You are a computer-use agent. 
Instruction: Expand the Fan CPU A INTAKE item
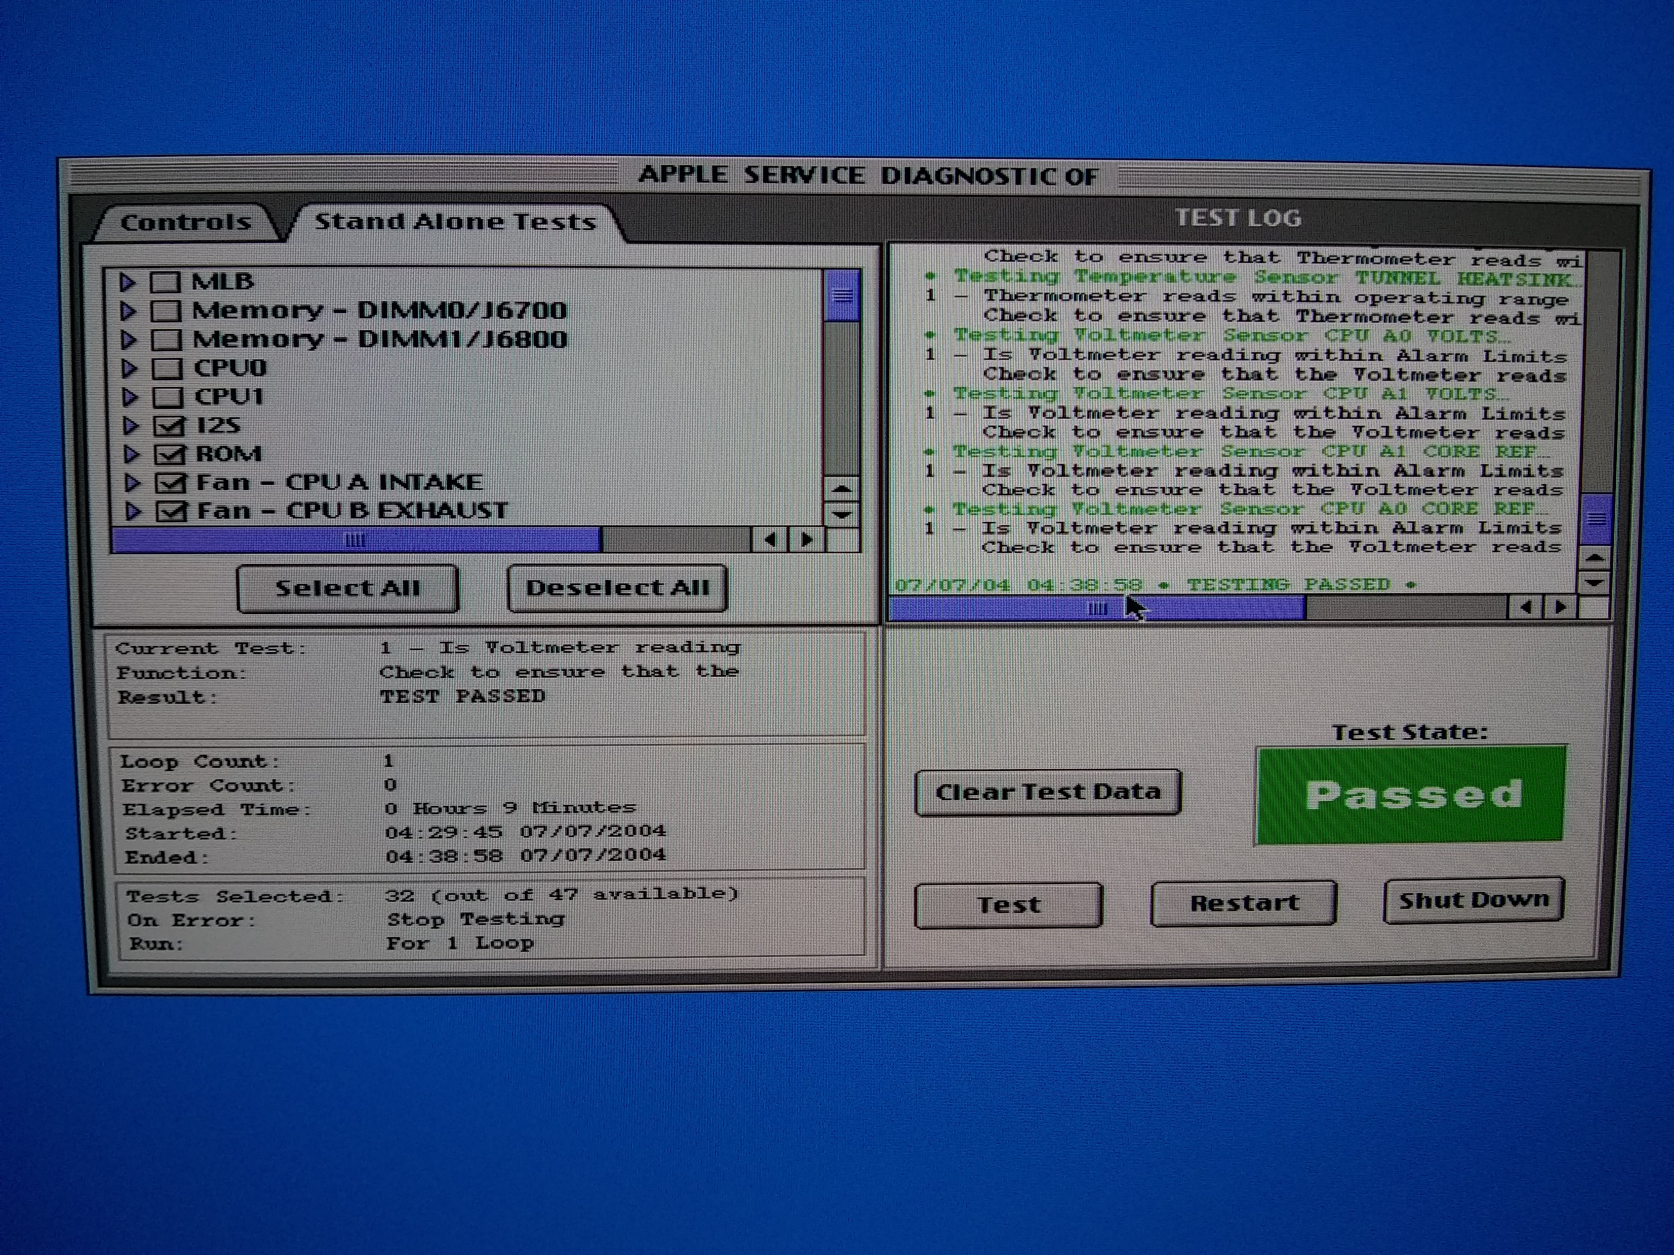(132, 482)
